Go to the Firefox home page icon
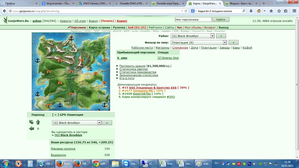Image resolution: width=299 pixels, height=168 pixels. click(x=271, y=11)
